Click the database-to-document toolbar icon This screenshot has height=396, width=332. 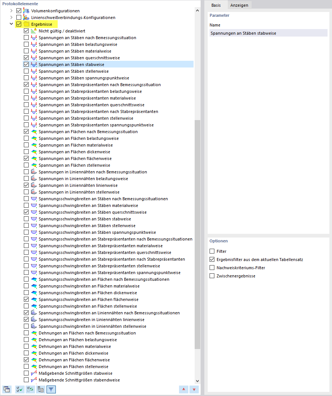pos(40,389)
